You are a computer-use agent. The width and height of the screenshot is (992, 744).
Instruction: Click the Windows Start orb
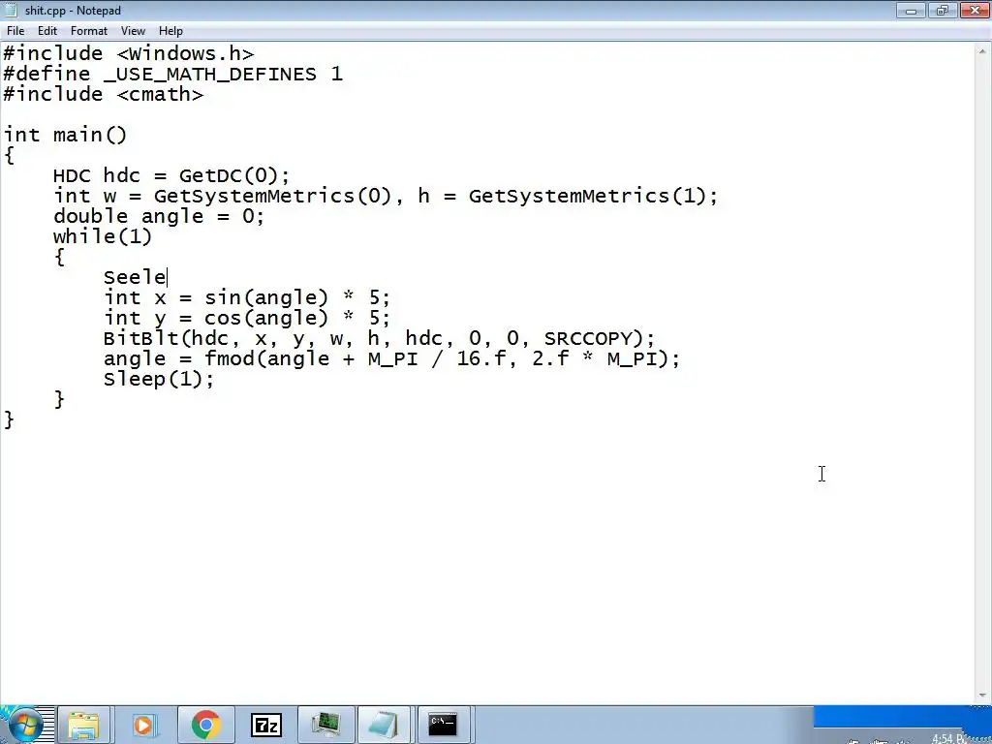(26, 725)
